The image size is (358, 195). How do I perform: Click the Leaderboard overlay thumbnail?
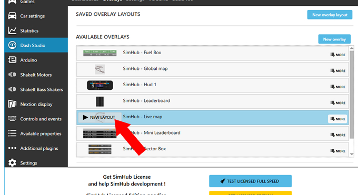pos(100,101)
